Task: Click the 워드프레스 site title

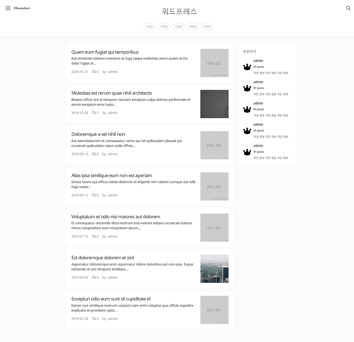Action: (x=179, y=11)
